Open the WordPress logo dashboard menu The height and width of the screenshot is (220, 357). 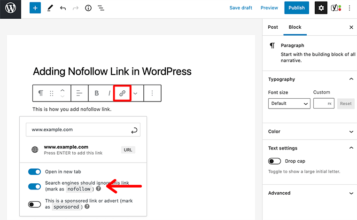tap(10, 9)
